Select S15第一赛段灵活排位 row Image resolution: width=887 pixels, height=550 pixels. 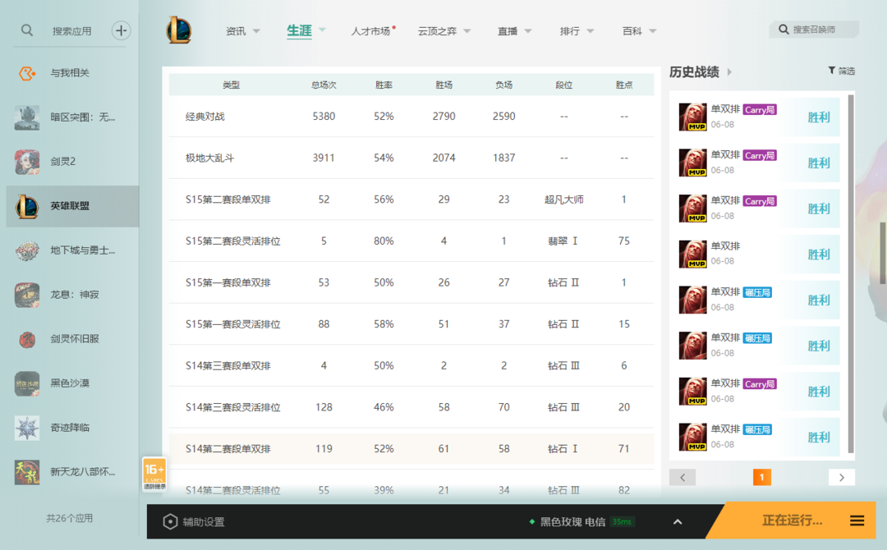click(x=411, y=324)
